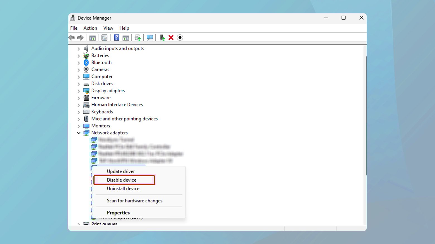Expand the Display adapters category

(79, 91)
